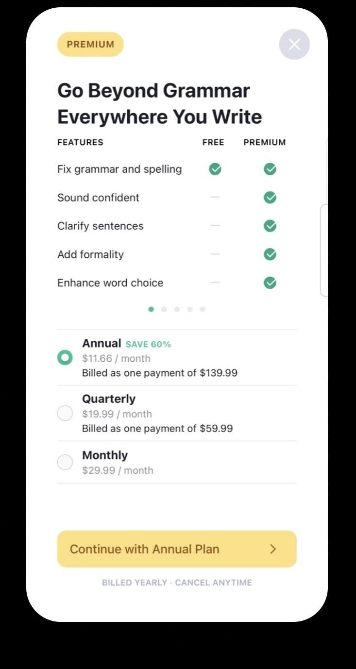356x669 pixels.
Task: Click the dash under Free for Sound confident
Action: (x=215, y=197)
